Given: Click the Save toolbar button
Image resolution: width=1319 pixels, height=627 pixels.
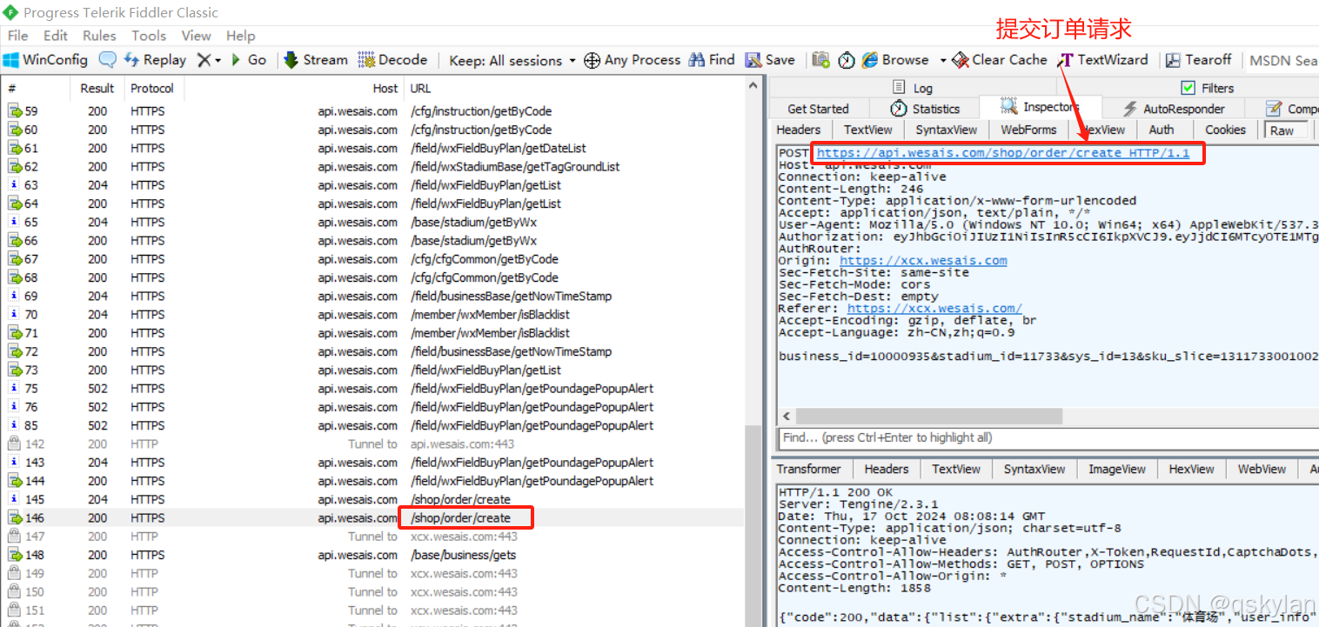Looking at the screenshot, I should [x=770, y=60].
